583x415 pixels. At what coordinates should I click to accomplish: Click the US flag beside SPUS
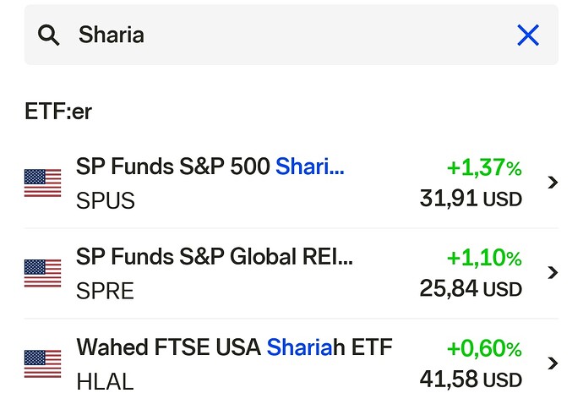(x=43, y=183)
